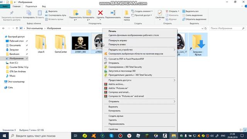This screenshot has height=139, width=247.
Task: Click Скопировать путь in ribbon
Action: 56,15
